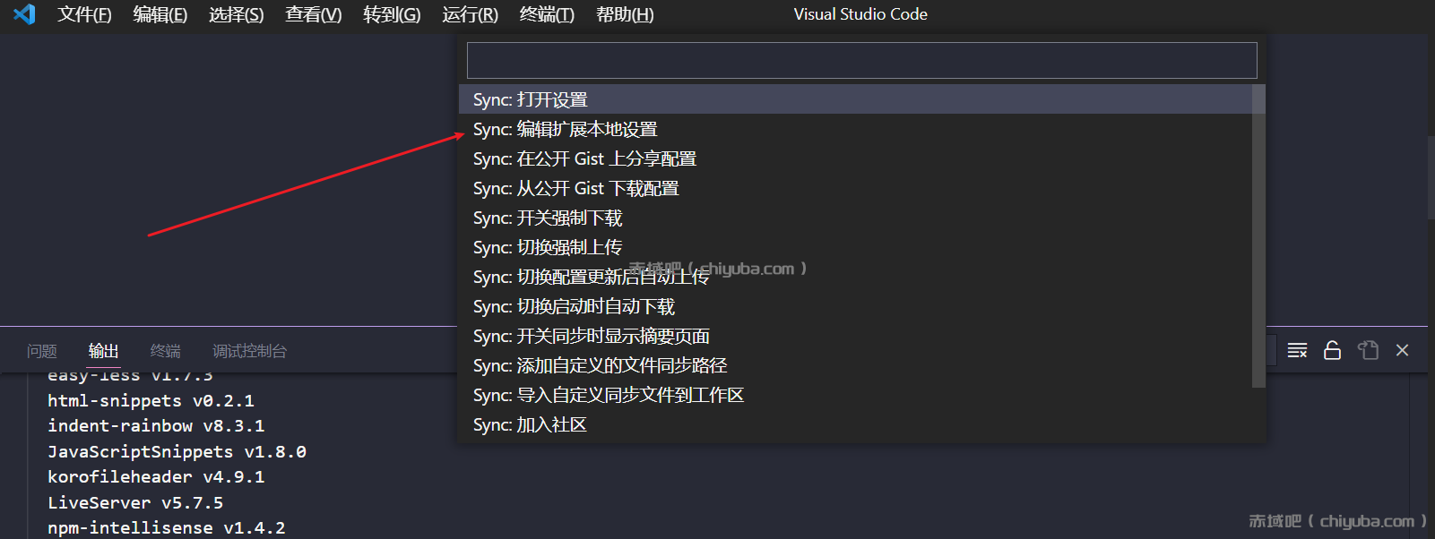Click JavaScriptSnippets v1.8.0 output line

tap(177, 451)
